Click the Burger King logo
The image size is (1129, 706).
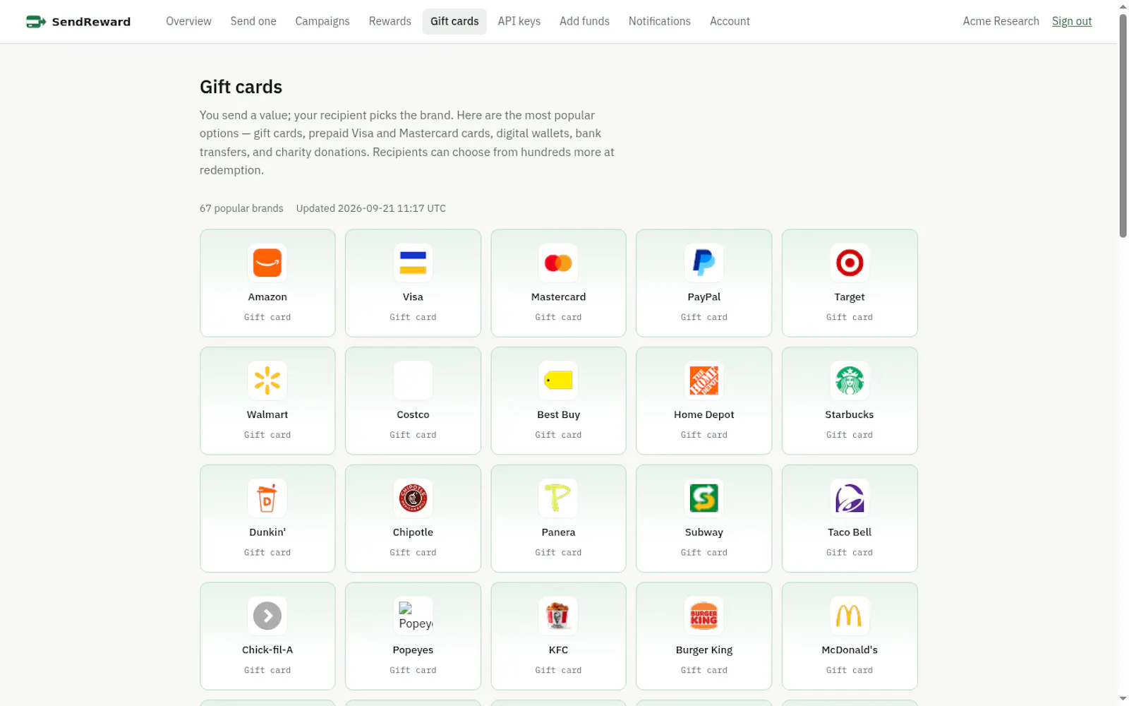coord(704,616)
